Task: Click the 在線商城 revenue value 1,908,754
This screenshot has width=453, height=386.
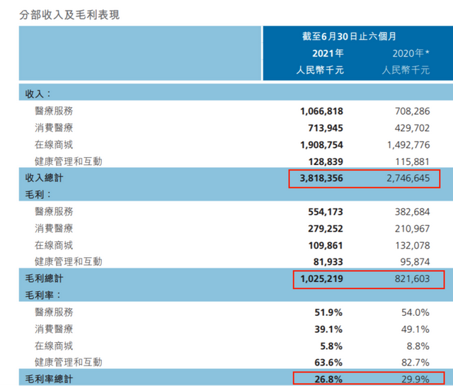Action: tap(321, 144)
